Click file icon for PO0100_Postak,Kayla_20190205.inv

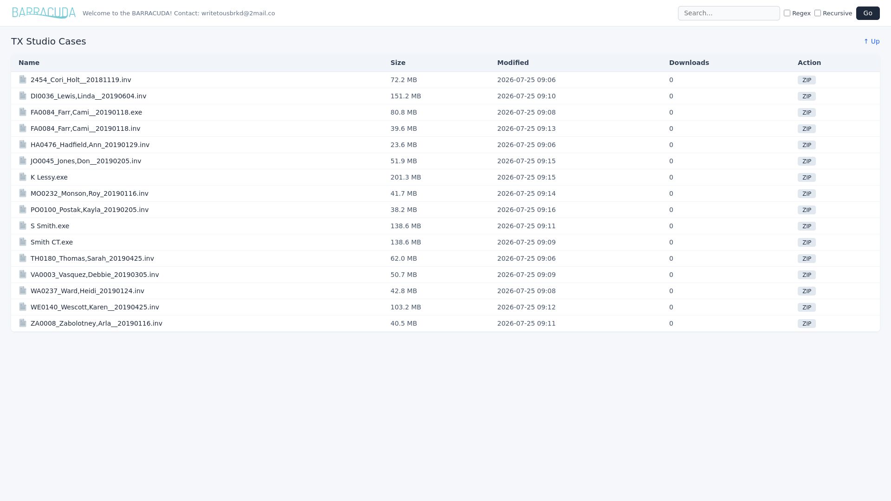click(x=23, y=209)
